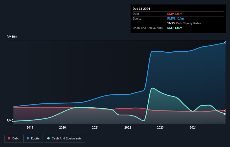Select the Equity endpoint marker on chart
Screen dimensions: 230x147
225,42
